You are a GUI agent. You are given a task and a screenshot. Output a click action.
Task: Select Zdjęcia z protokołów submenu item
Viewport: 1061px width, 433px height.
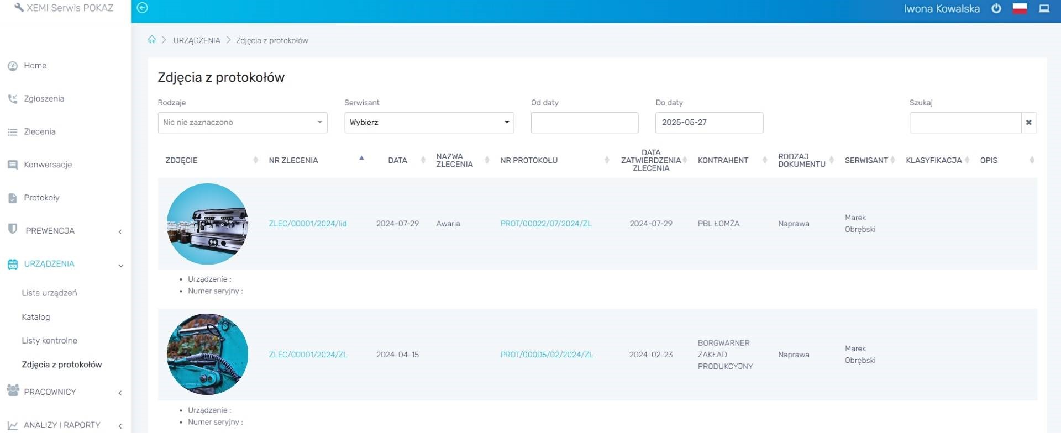click(x=62, y=365)
